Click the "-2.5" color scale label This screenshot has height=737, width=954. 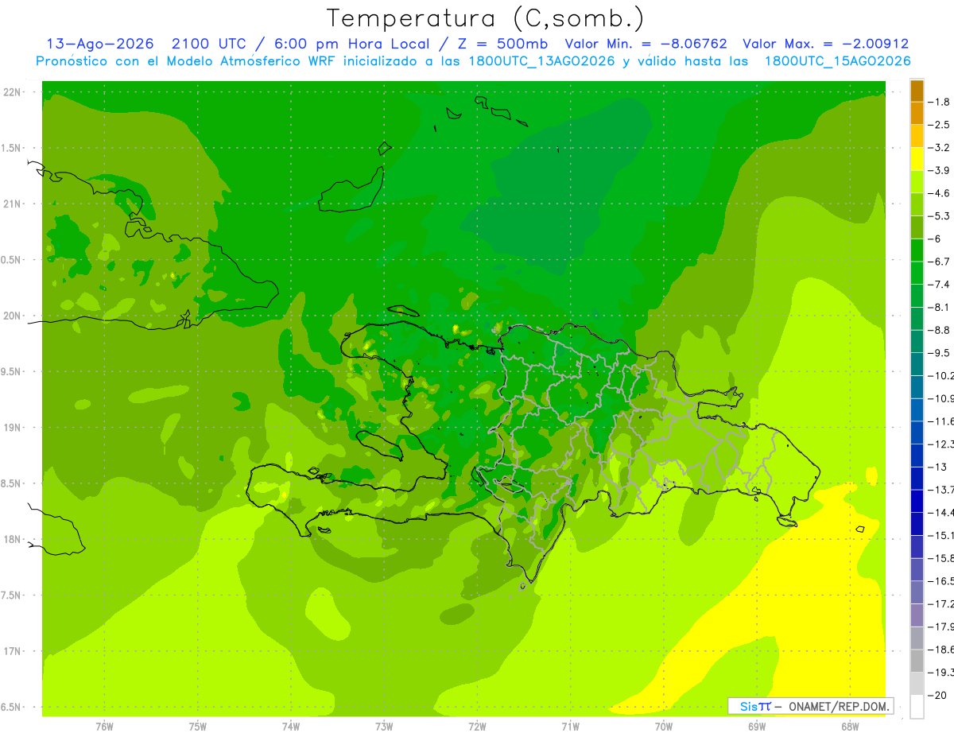click(x=940, y=125)
